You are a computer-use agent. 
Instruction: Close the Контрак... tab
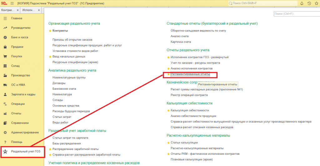click(x=18, y=10)
